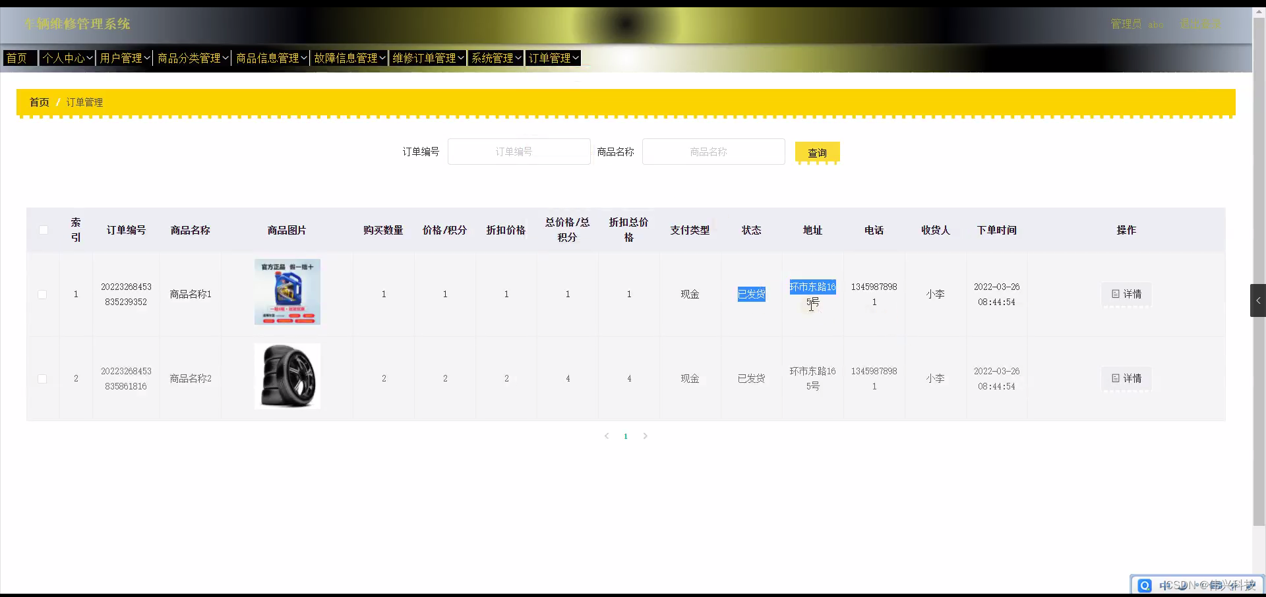Check the checkbox for order 20223268453835861816
Viewport: 1266px width, 597px height.
click(43, 378)
